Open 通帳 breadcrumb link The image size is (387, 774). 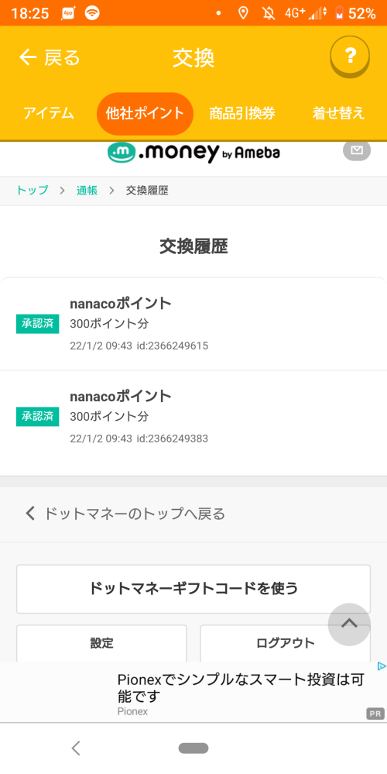click(87, 191)
